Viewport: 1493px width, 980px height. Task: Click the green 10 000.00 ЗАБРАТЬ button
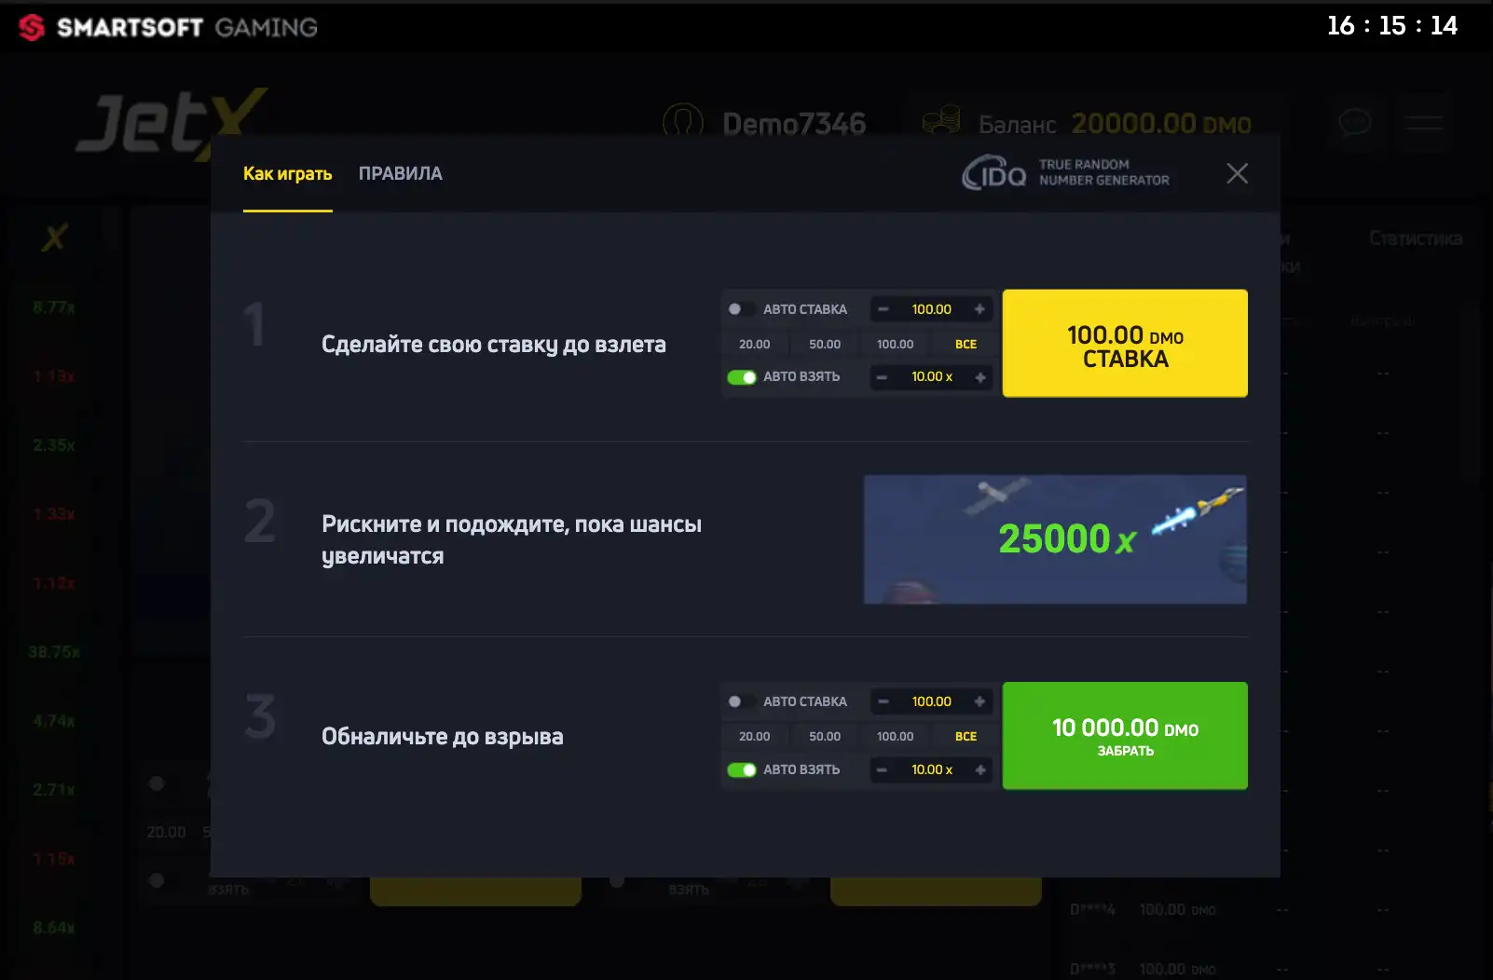[1125, 736]
